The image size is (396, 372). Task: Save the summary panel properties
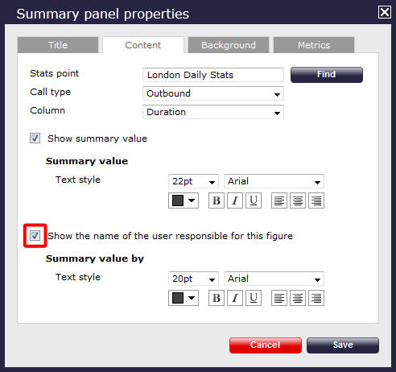[343, 345]
